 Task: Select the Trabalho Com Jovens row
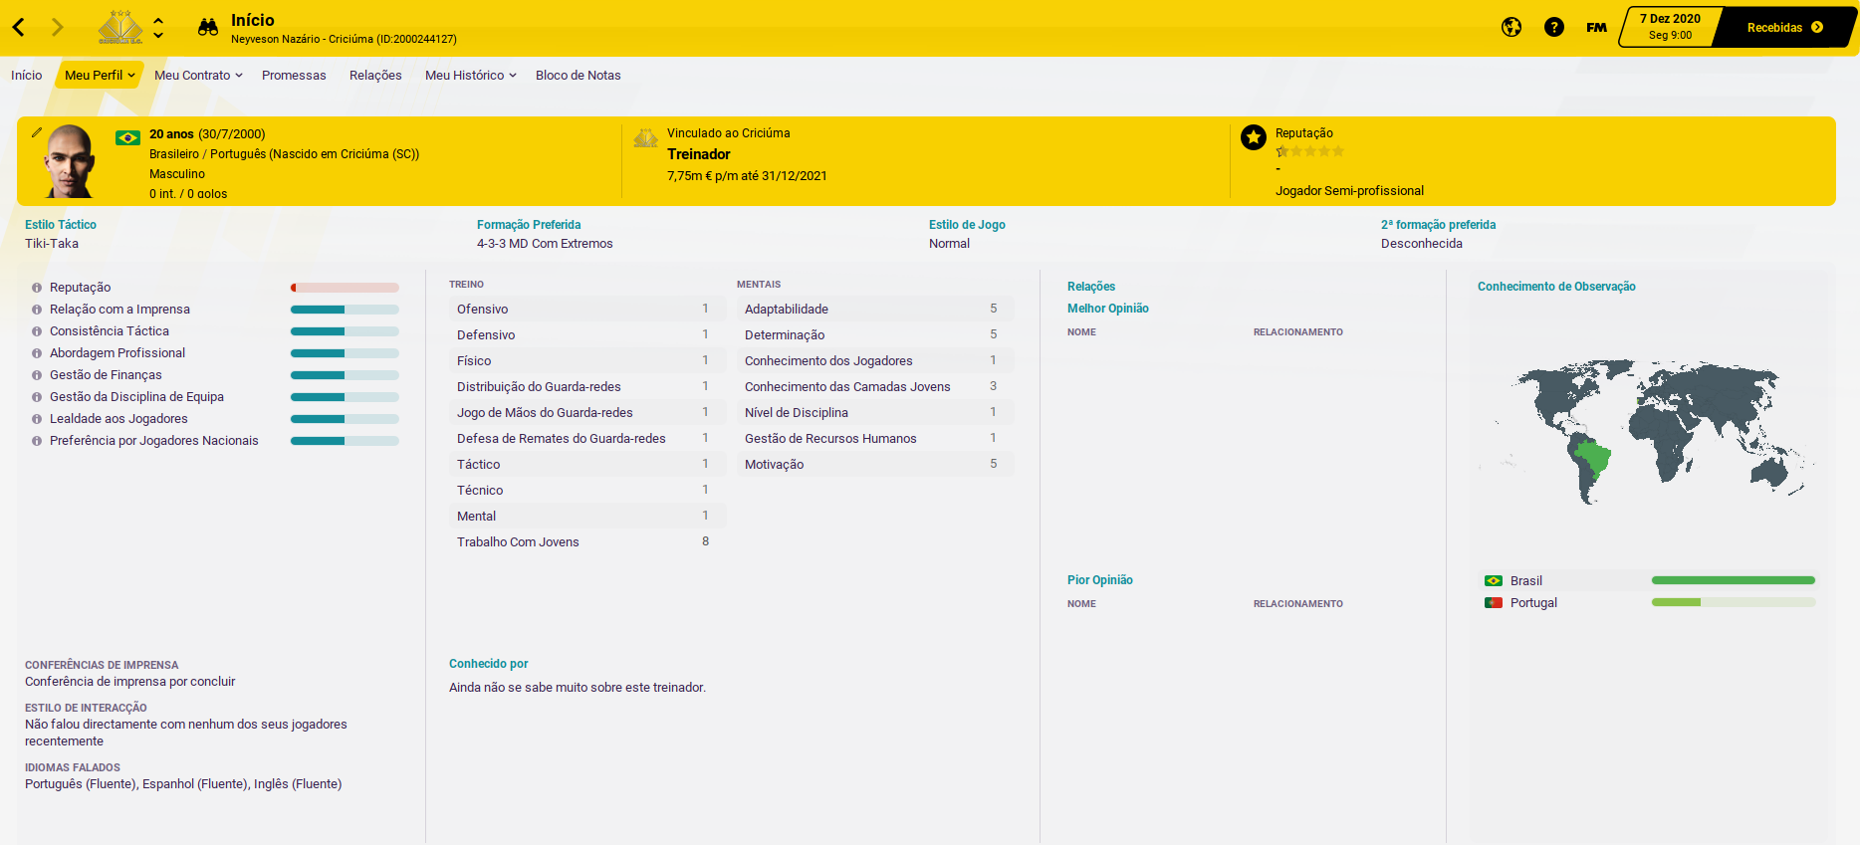tap(587, 541)
